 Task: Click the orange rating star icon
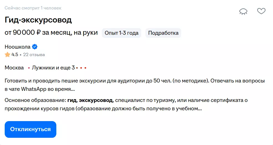(7, 55)
